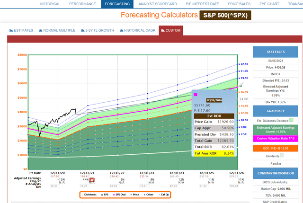Click the x 21.00 multiple label

243,71
